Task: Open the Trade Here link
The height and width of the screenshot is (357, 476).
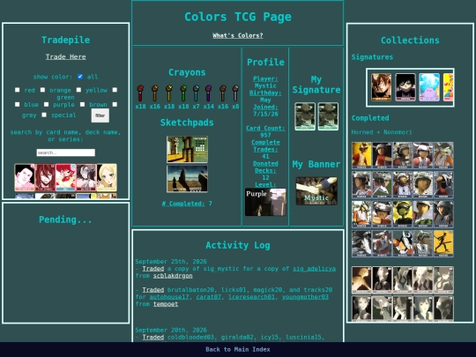Action: (x=65, y=56)
